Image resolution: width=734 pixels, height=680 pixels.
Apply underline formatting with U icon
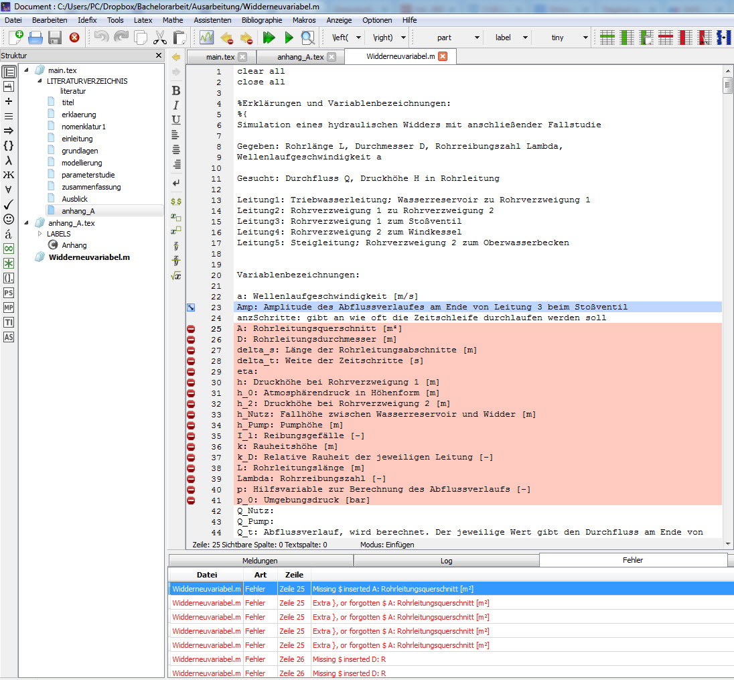(x=176, y=120)
